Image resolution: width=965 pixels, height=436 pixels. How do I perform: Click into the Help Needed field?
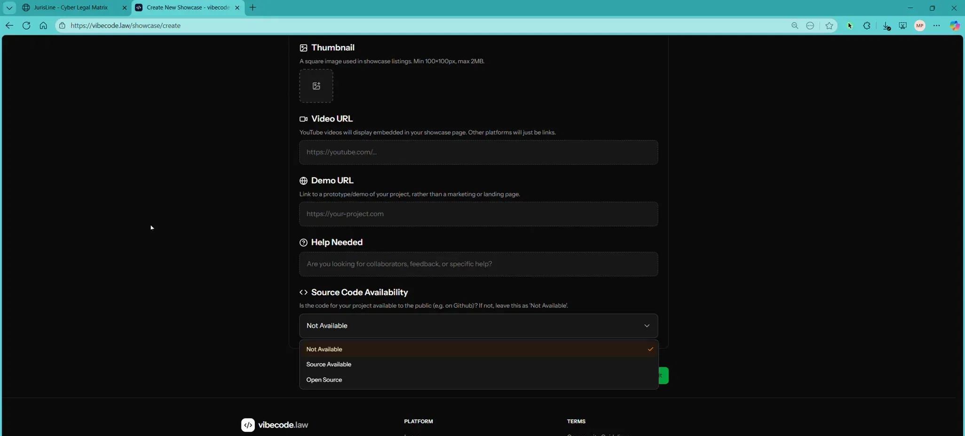point(478,264)
